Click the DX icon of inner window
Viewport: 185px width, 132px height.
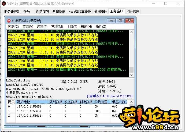point(9,20)
